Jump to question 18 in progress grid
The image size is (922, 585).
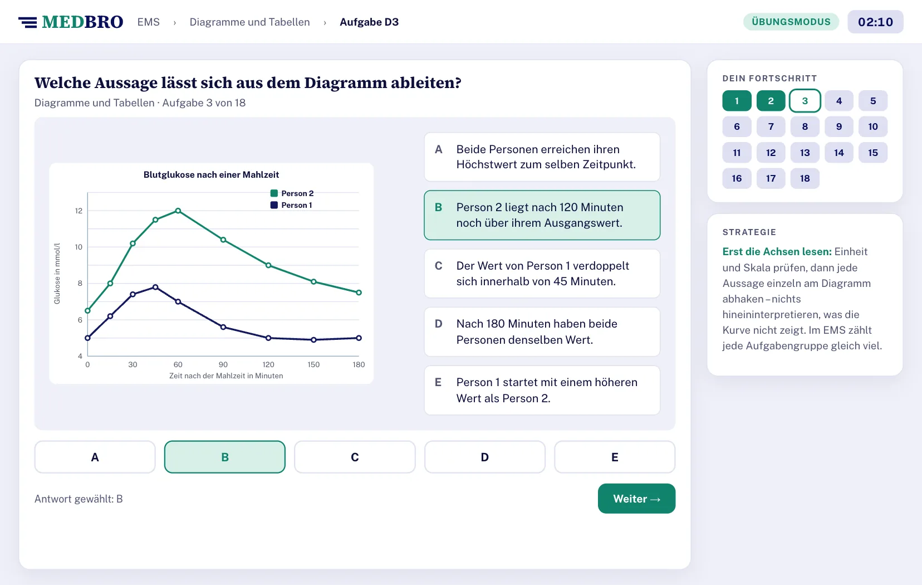(x=805, y=178)
